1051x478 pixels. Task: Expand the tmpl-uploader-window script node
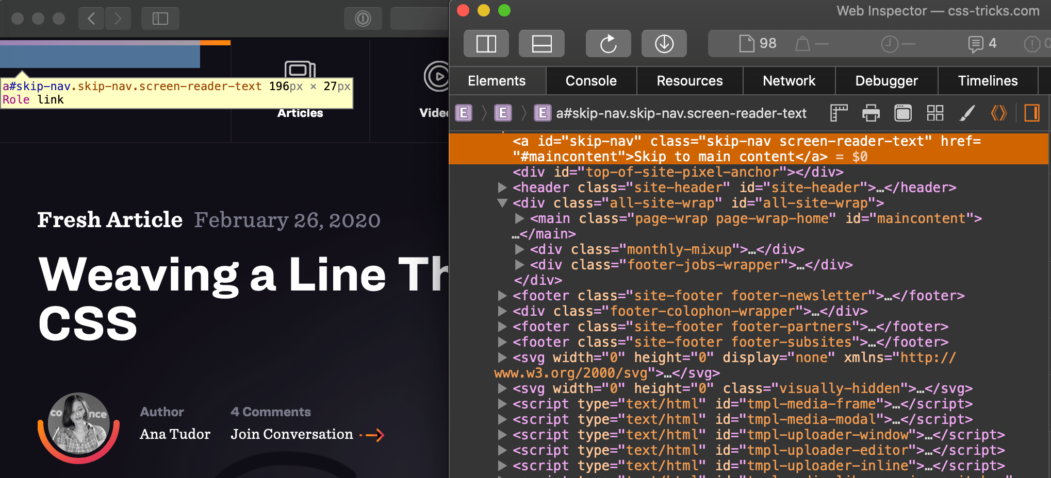pos(502,435)
